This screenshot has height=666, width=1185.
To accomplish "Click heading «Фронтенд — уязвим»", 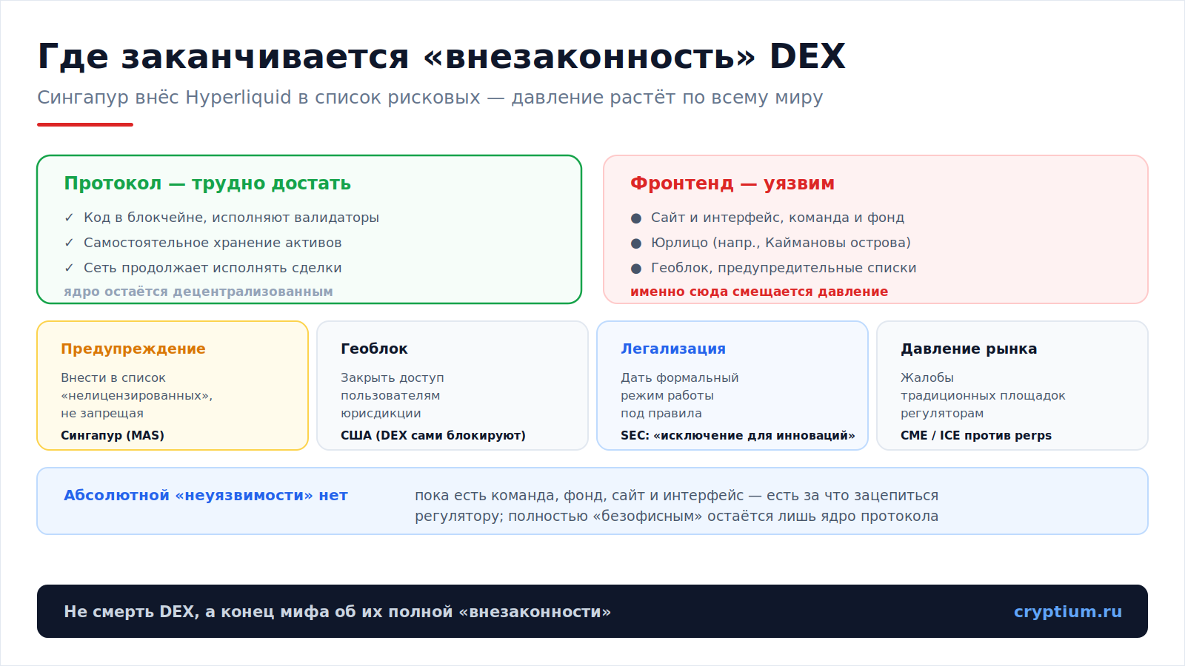I will [x=732, y=184].
